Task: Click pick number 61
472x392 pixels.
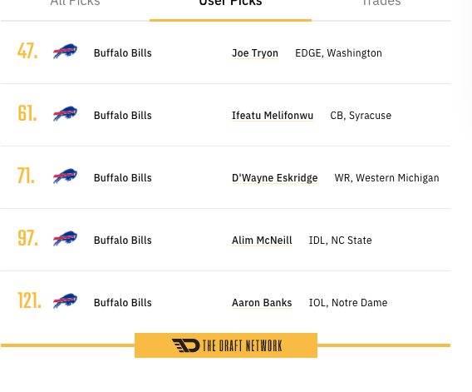Action: coord(27,113)
